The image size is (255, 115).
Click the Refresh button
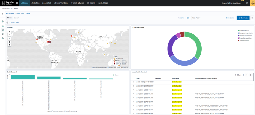pos(243,18)
